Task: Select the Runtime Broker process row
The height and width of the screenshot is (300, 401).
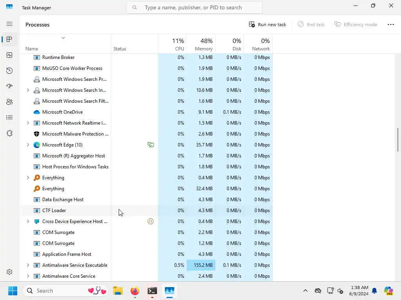Action: [x=146, y=57]
